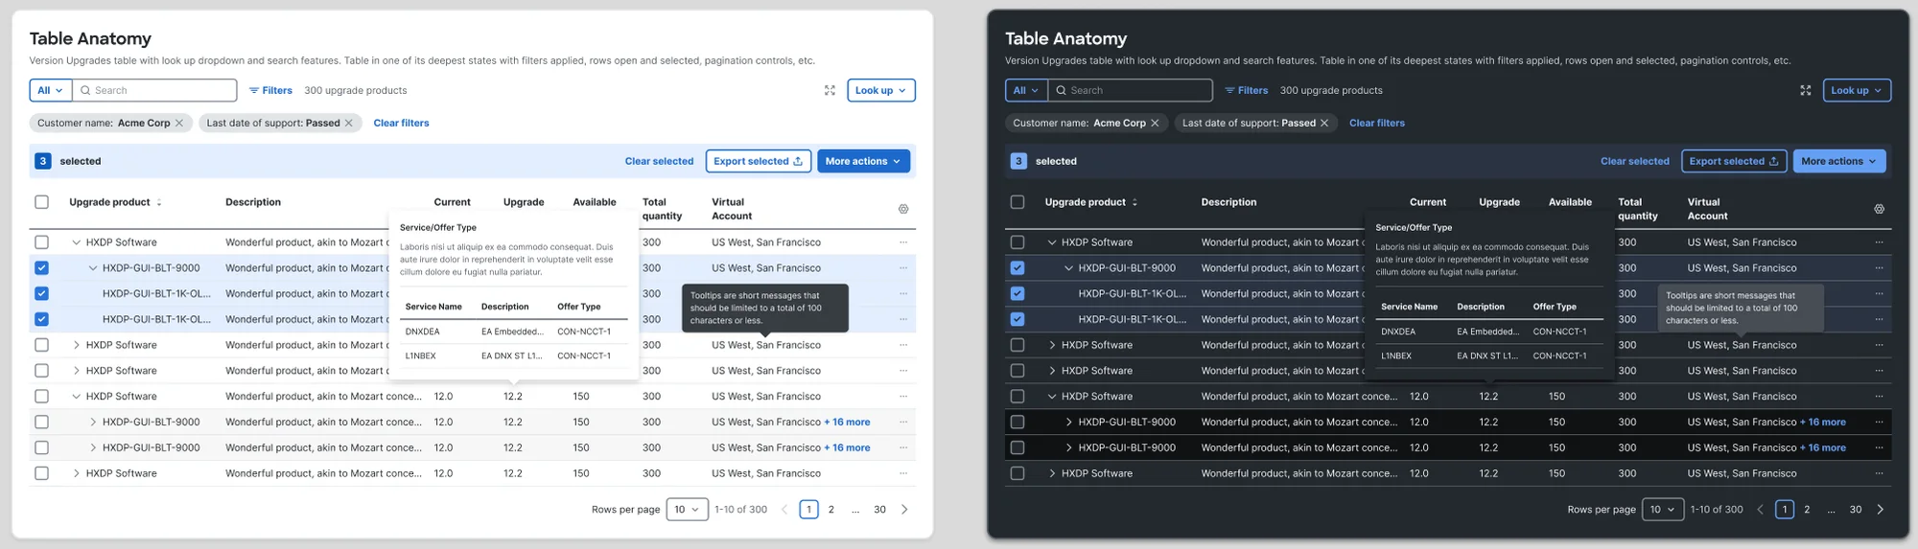
Task: Collapse first HXDP Software row in light table
Action: click(76, 242)
